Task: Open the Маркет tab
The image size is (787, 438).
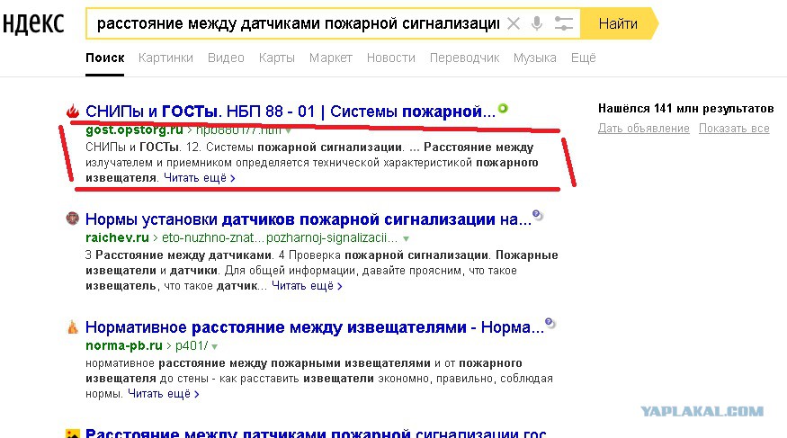Action: (x=330, y=58)
